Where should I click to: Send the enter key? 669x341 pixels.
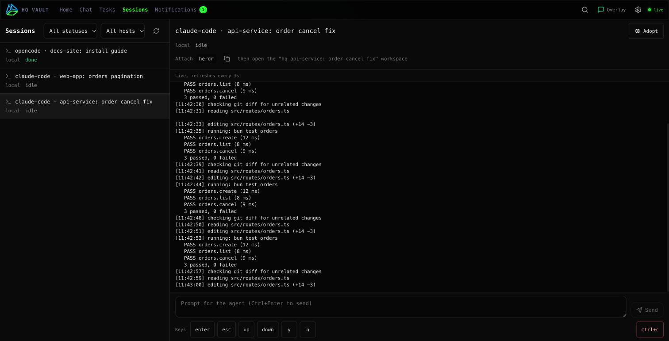tap(202, 330)
